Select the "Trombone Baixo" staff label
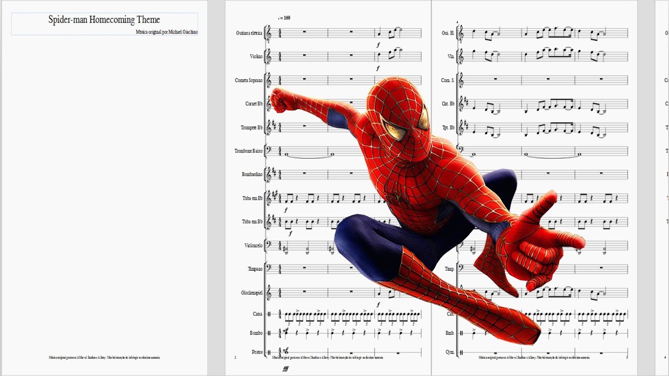 point(249,151)
